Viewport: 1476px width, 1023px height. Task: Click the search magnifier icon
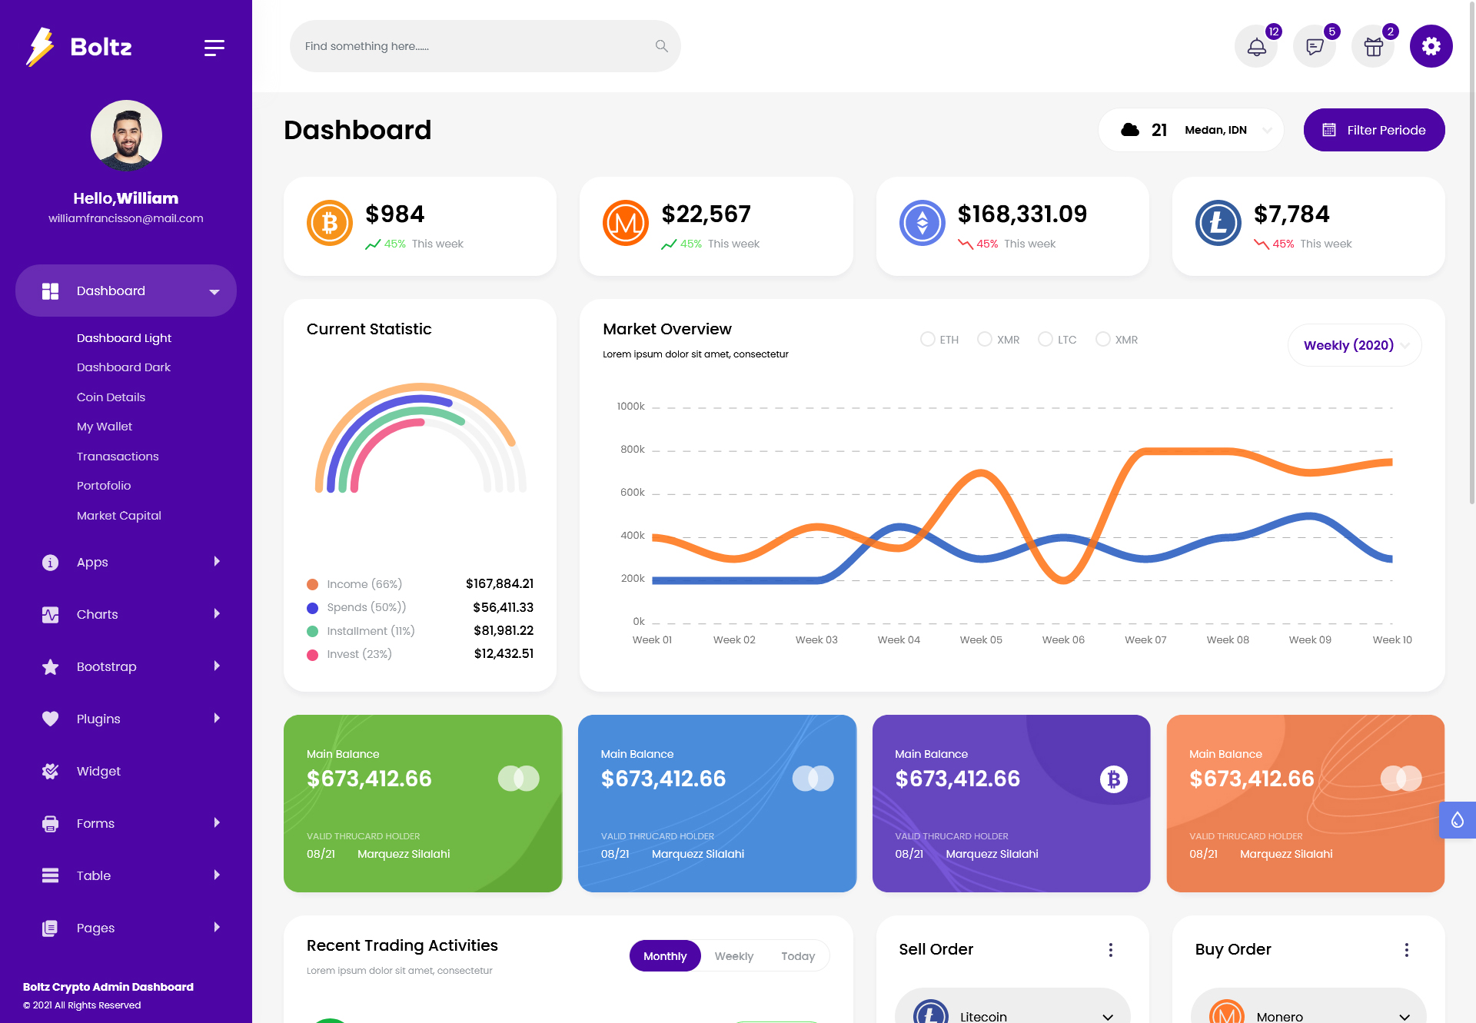click(661, 46)
